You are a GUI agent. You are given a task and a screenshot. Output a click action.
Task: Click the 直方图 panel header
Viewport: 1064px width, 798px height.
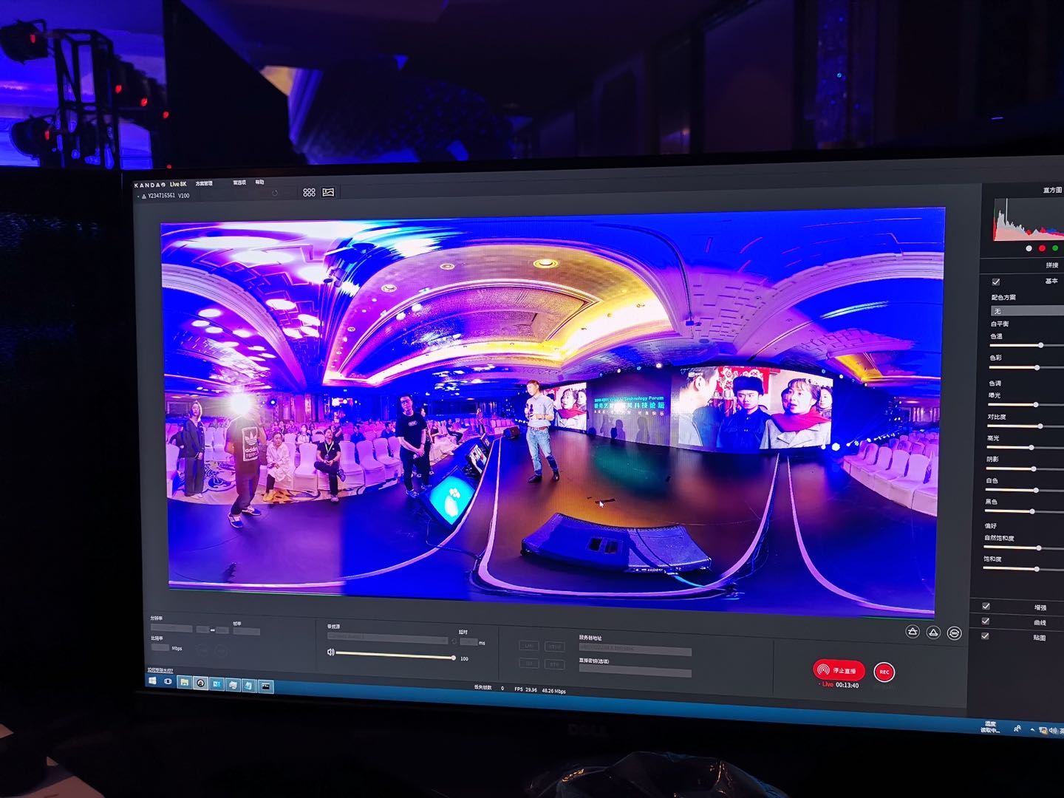tap(1052, 190)
